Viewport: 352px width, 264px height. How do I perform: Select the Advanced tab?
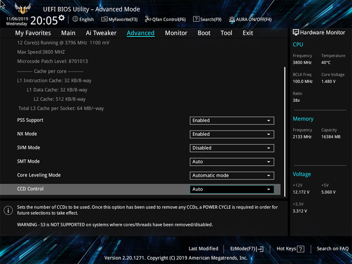[140, 33]
